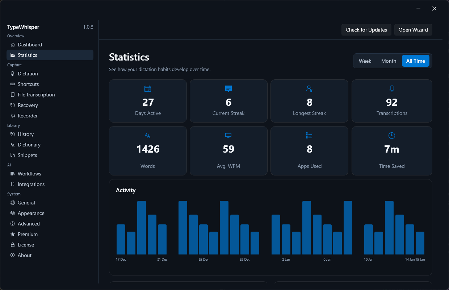Click the Dictation microphone icon in sidebar
Screen dimensions: 449x290
click(13, 74)
